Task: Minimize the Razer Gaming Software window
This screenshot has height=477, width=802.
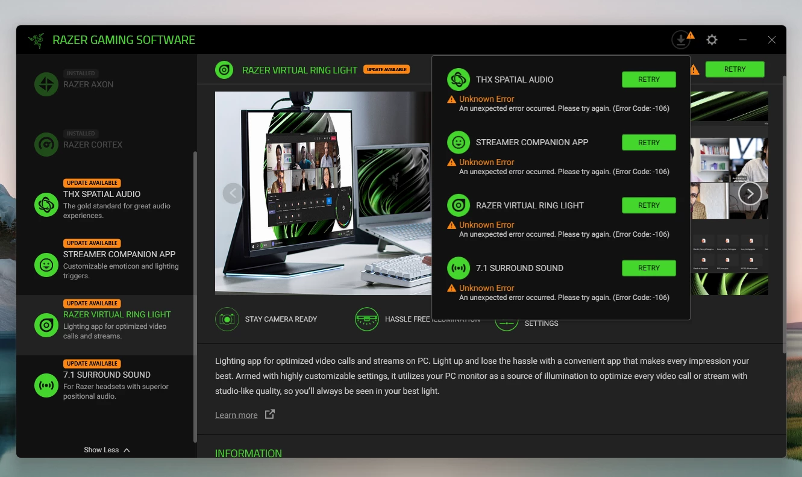Action: (743, 40)
